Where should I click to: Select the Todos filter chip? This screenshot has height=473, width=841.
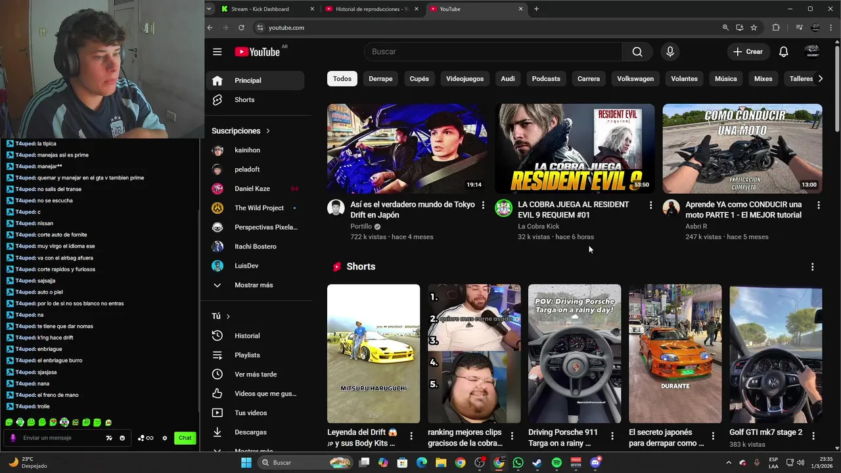[x=342, y=79]
